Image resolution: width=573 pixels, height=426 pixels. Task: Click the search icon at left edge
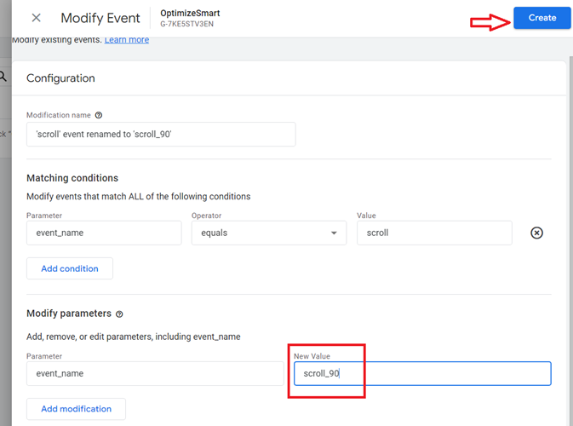click(x=3, y=77)
